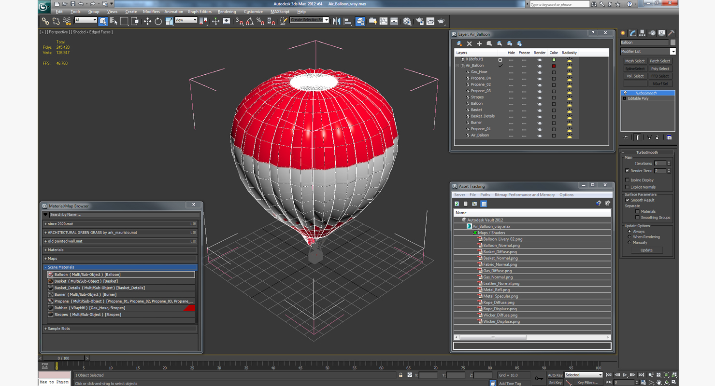Enable Smoothing Groups checkbox
This screenshot has width=715, height=386.
[x=637, y=218]
